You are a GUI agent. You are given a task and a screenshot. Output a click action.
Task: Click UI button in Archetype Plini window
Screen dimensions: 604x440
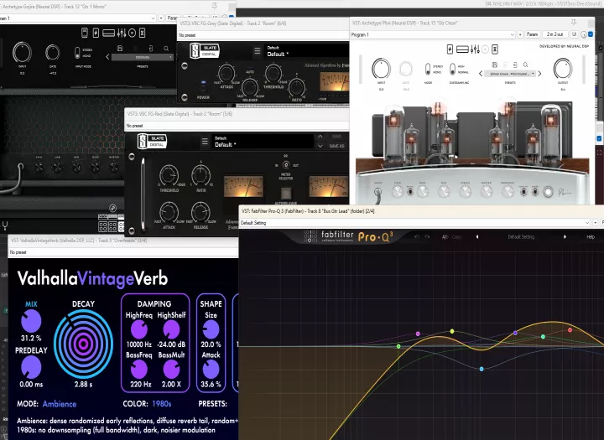574,34
